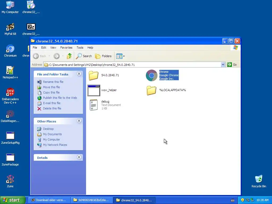Click Publish this file to the Web
The width and height of the screenshot is (272, 204).
60,98
